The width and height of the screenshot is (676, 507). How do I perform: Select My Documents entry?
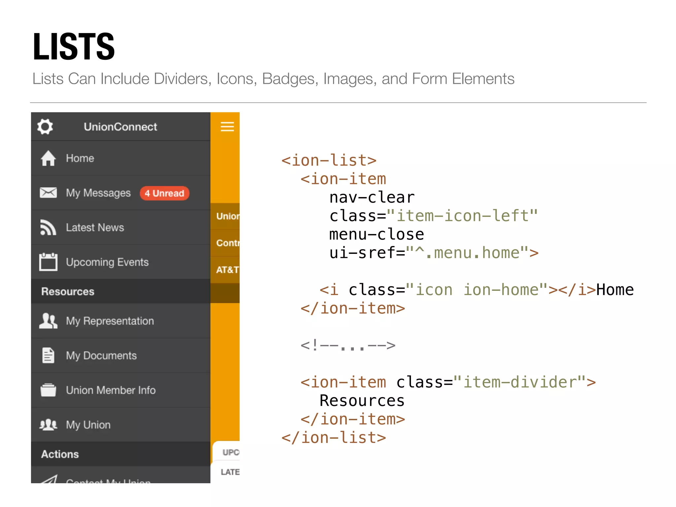pyautogui.click(x=120, y=355)
